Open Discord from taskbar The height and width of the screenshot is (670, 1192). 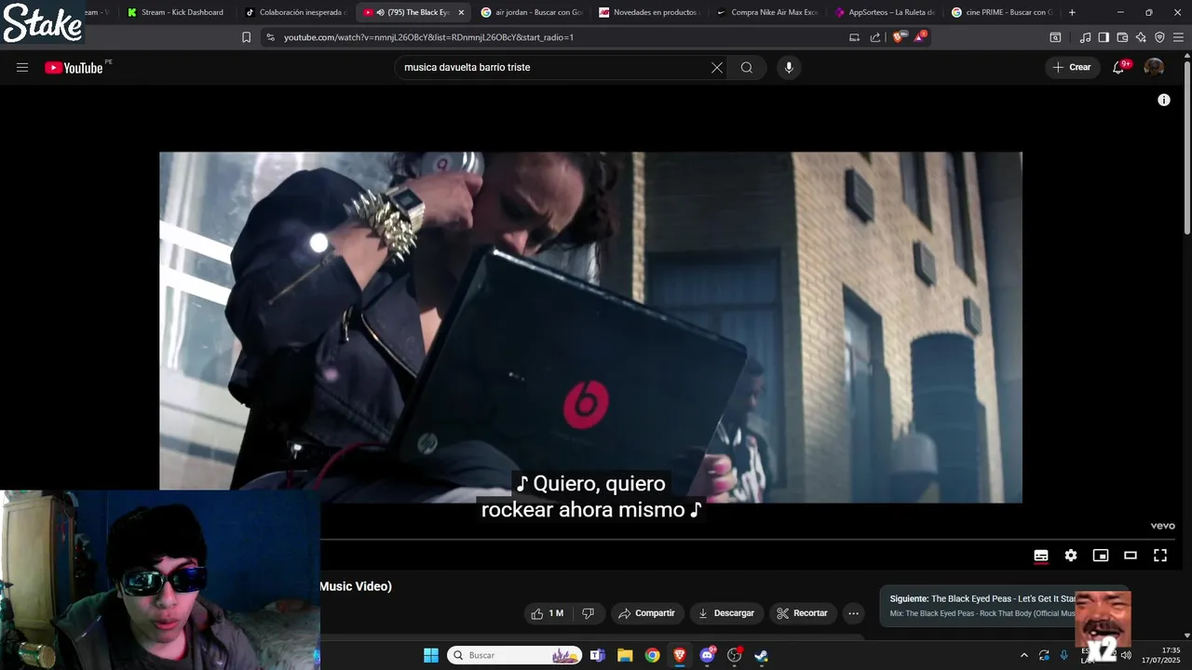(x=708, y=655)
